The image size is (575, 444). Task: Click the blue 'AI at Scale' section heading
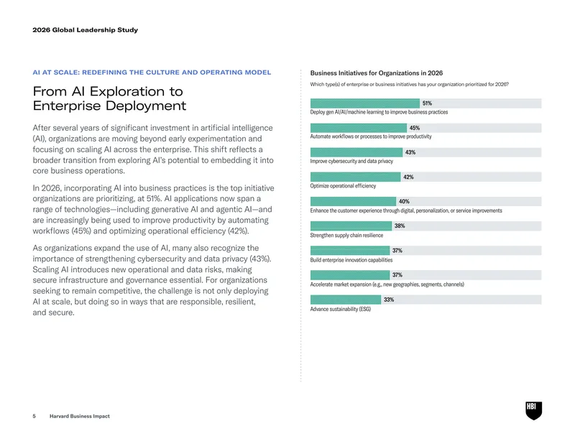click(152, 73)
